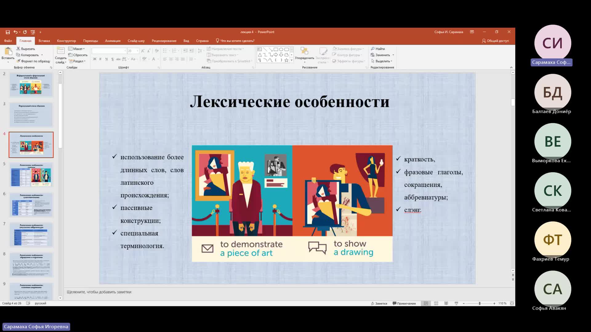Switch to the Вставка ribbon tab
This screenshot has height=332, width=591.
pyautogui.click(x=44, y=41)
